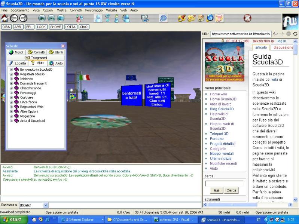This screenshot has width=299, height=224.
Task: Expand Benvenuto in Scuola3D tree node
Action: 11,70
